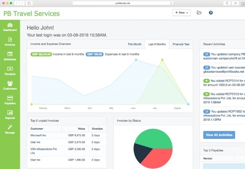Open the Customers section
This screenshot has width=245, height=169.
(x=10, y=85)
